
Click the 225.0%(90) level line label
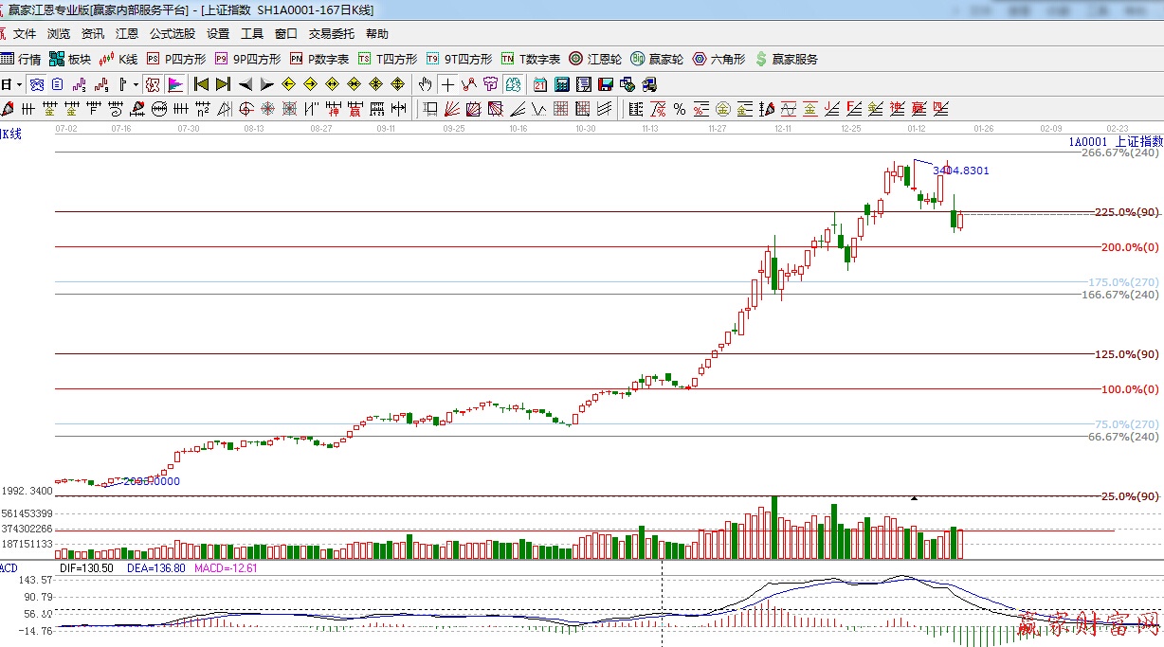[1126, 212]
